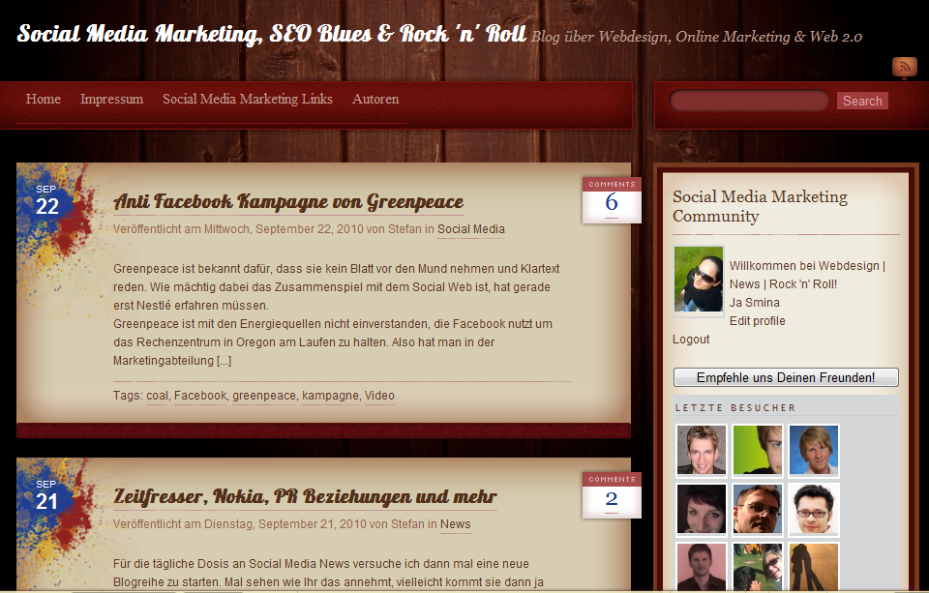The image size is (929, 593).
Task: Click the Edit profile link
Action: click(x=757, y=321)
